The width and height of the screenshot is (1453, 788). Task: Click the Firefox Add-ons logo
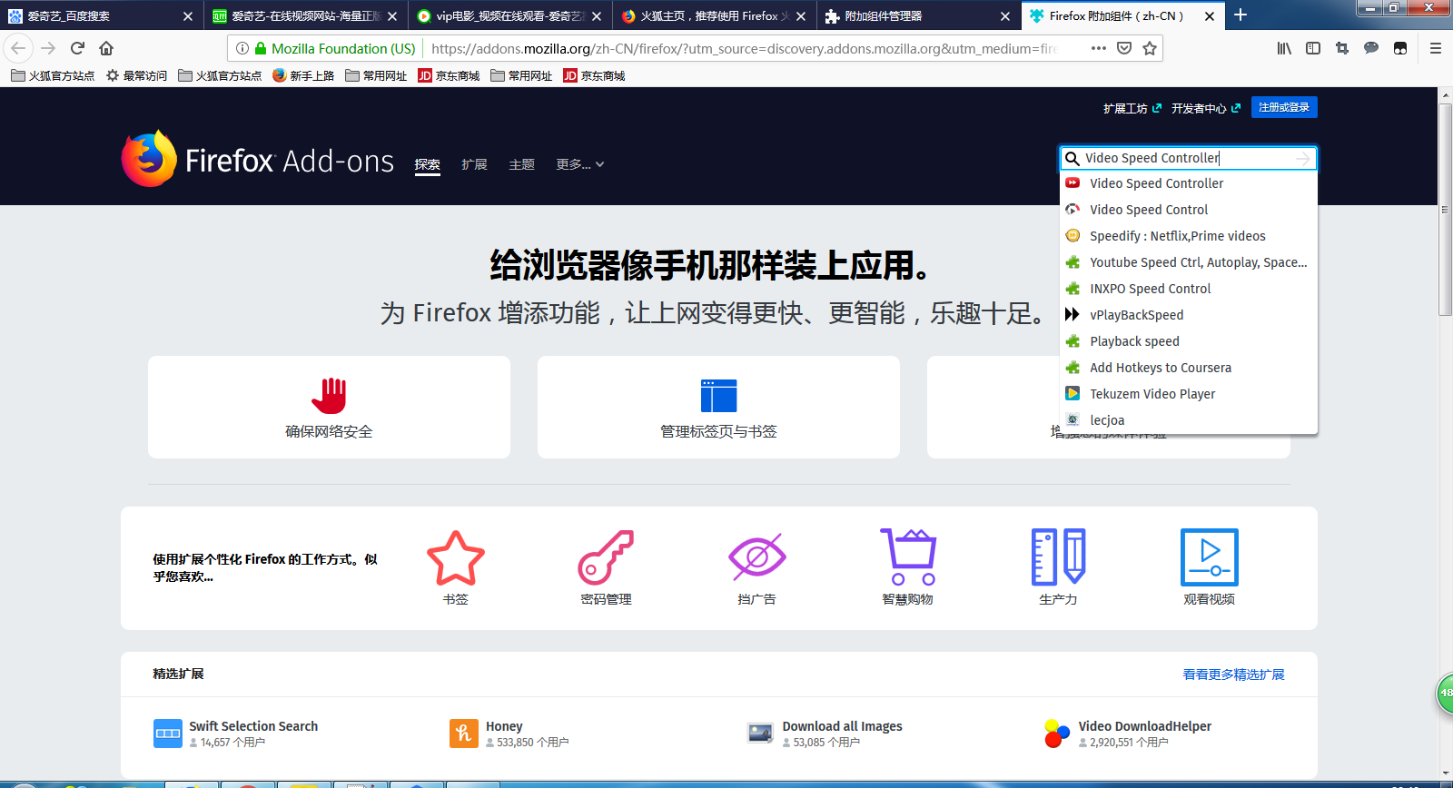[x=258, y=159]
